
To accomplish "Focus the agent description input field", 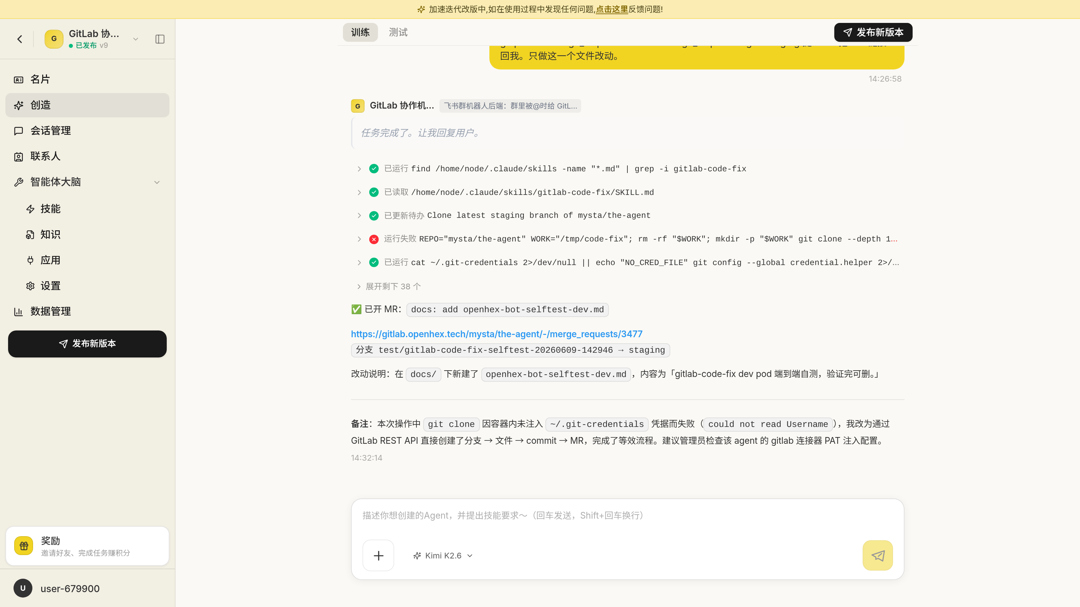I will point(627,516).
